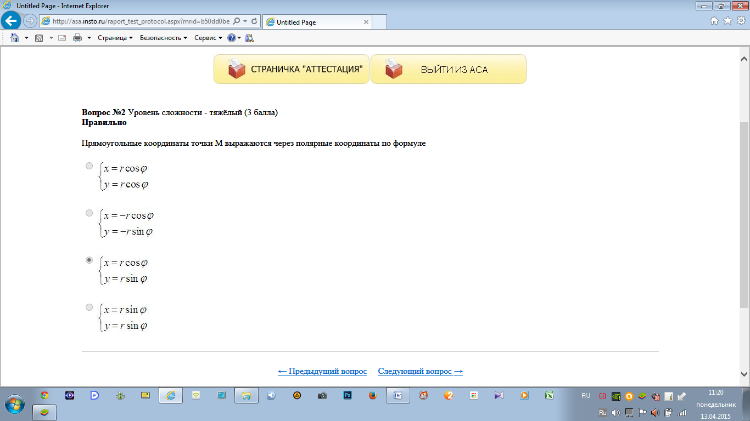Open the Сервис menu
Viewport: 750px width, 421px height.
(x=209, y=38)
